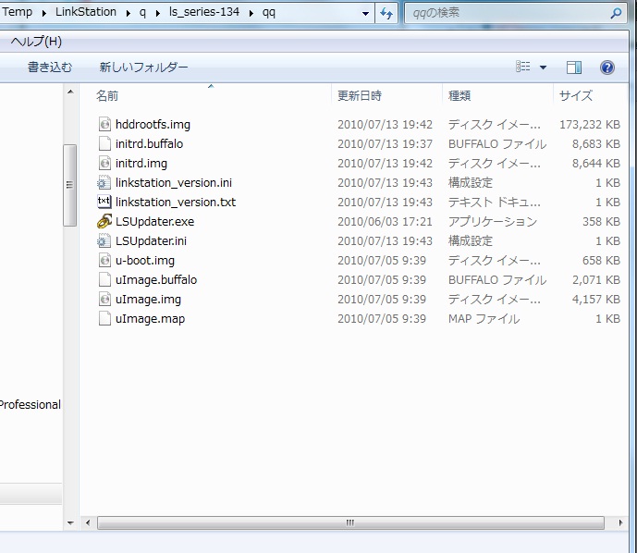Screen dimensions: 637x553
Task: Expand the breadcrumb arrow after q folder
Action: pyautogui.click(x=157, y=13)
